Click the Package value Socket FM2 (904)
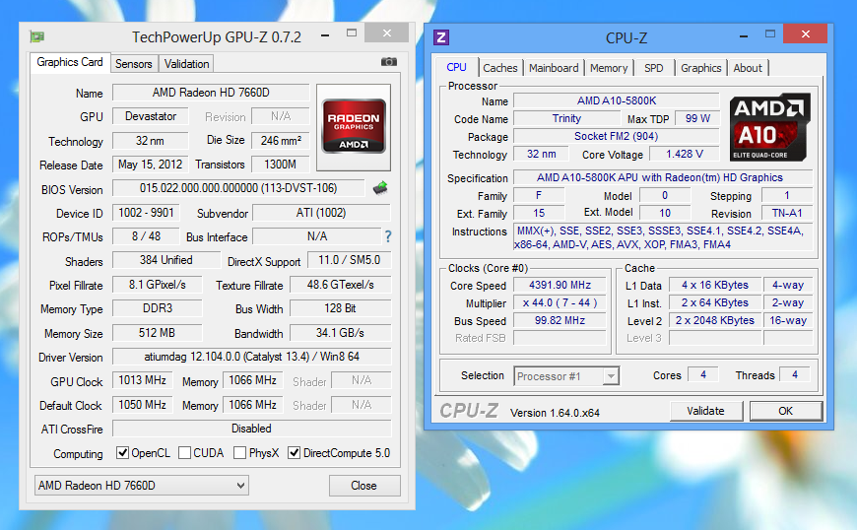This screenshot has width=857, height=530. coord(617,136)
